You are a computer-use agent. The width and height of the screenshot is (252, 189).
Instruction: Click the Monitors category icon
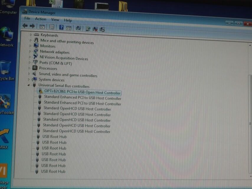click(x=36, y=45)
